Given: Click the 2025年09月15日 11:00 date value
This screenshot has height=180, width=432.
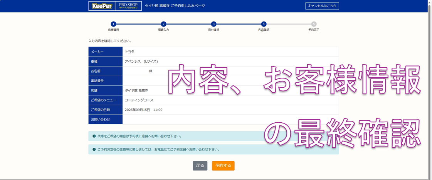Looking at the screenshot, I should click(x=143, y=110).
